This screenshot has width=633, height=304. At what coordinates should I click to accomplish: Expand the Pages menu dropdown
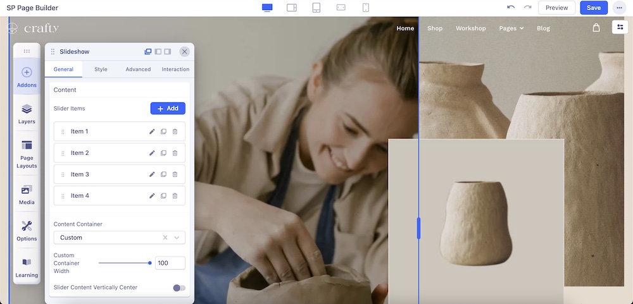(511, 28)
